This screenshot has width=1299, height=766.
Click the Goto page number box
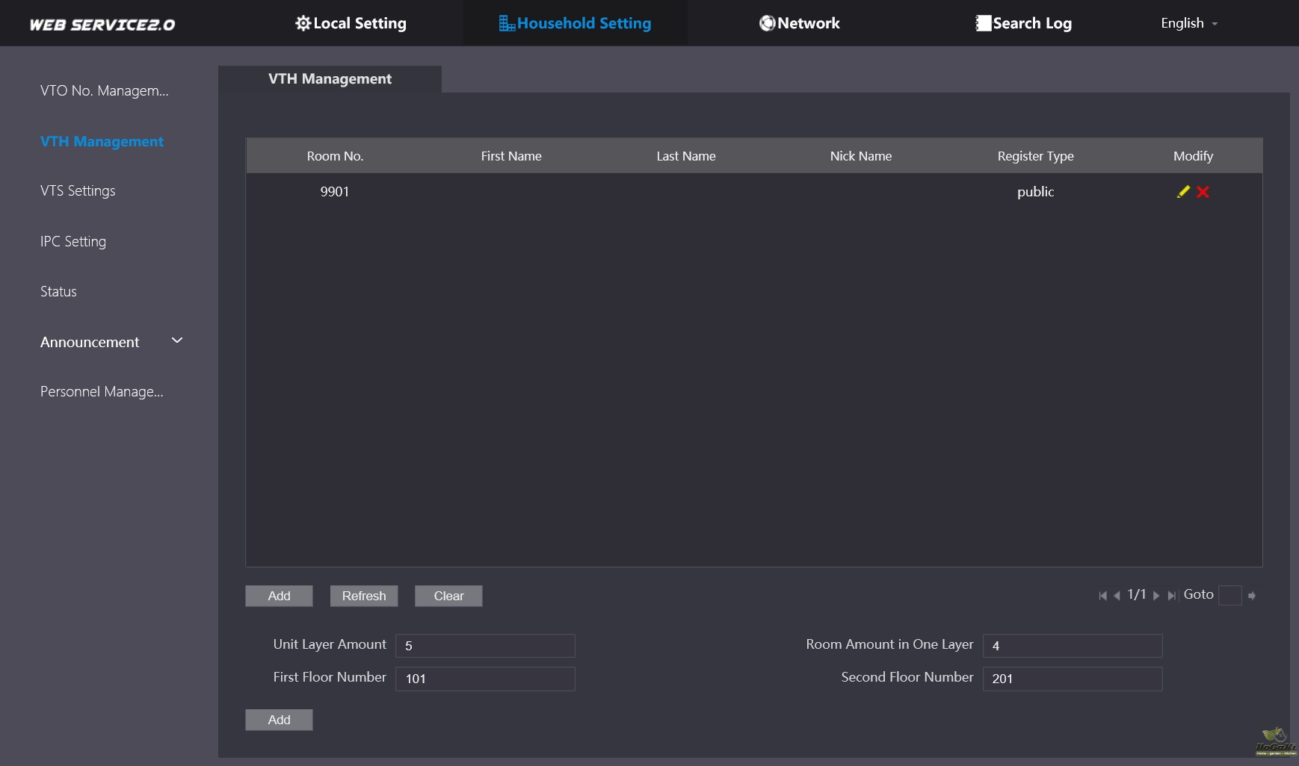[x=1229, y=596]
